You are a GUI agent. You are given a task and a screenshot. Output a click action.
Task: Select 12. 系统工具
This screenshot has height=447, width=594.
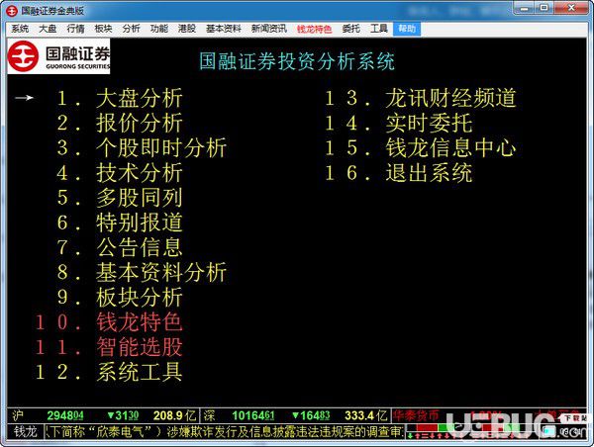coord(109,372)
